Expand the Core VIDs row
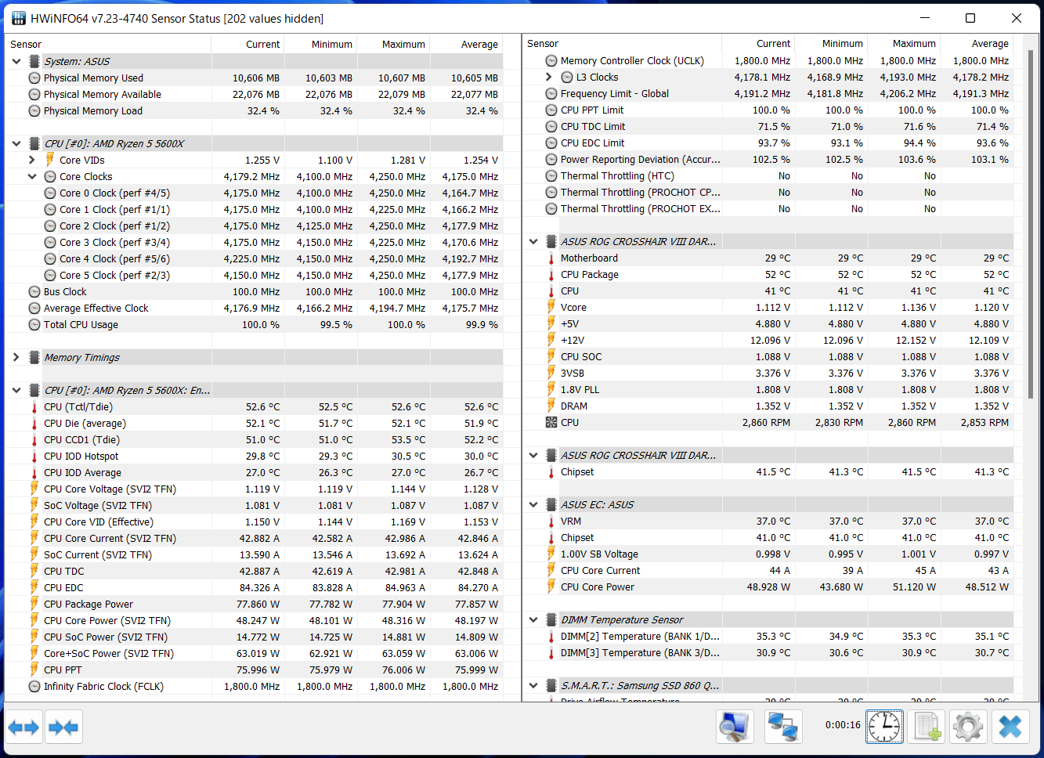This screenshot has height=758, width=1044. pos(32,160)
